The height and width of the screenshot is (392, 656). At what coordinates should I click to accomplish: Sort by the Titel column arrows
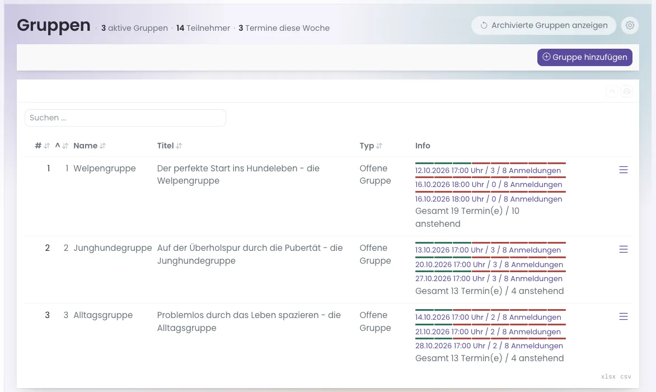click(179, 146)
